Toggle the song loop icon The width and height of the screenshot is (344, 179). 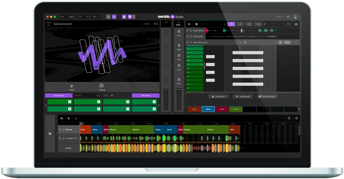pyautogui.click(x=76, y=118)
